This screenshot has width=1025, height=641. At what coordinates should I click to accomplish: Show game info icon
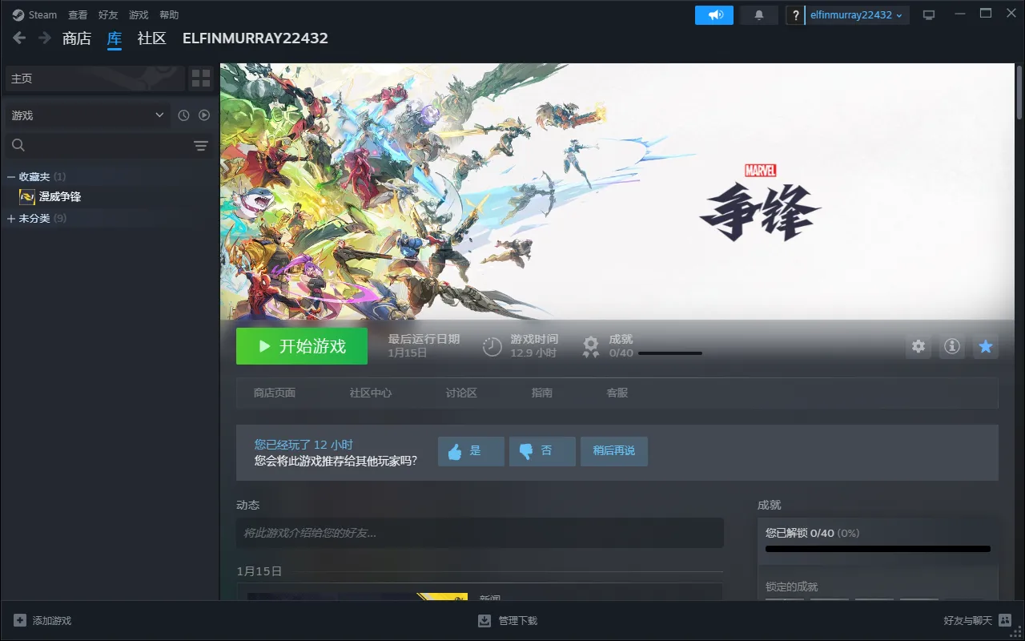click(x=951, y=346)
